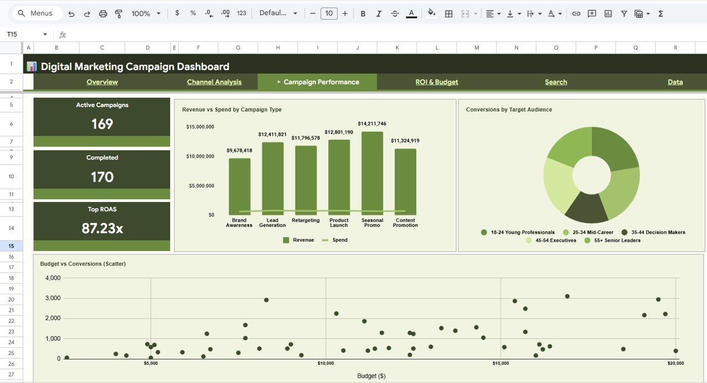The width and height of the screenshot is (707, 383).
Task: Switch to the ROI & Budget tab
Action: point(436,82)
